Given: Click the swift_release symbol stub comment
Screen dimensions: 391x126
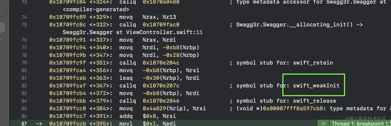Looking at the screenshot, I should pyautogui.click(x=286, y=101).
